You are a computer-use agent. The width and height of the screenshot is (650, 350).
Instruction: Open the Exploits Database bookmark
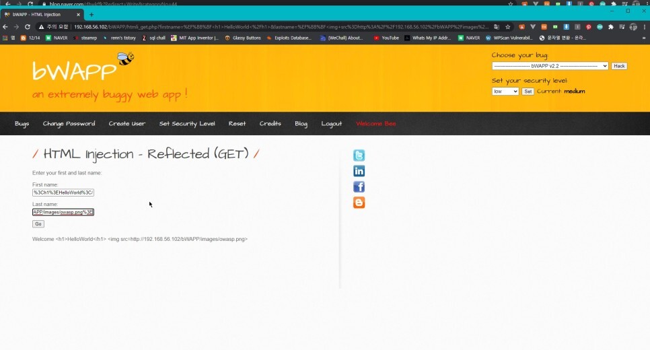[289, 38]
